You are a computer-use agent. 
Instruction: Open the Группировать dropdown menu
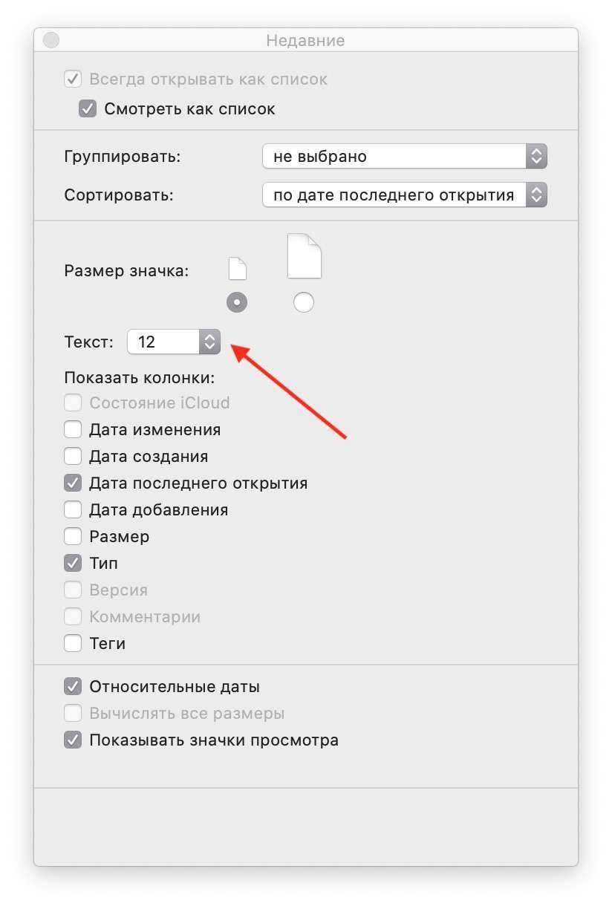pos(404,157)
